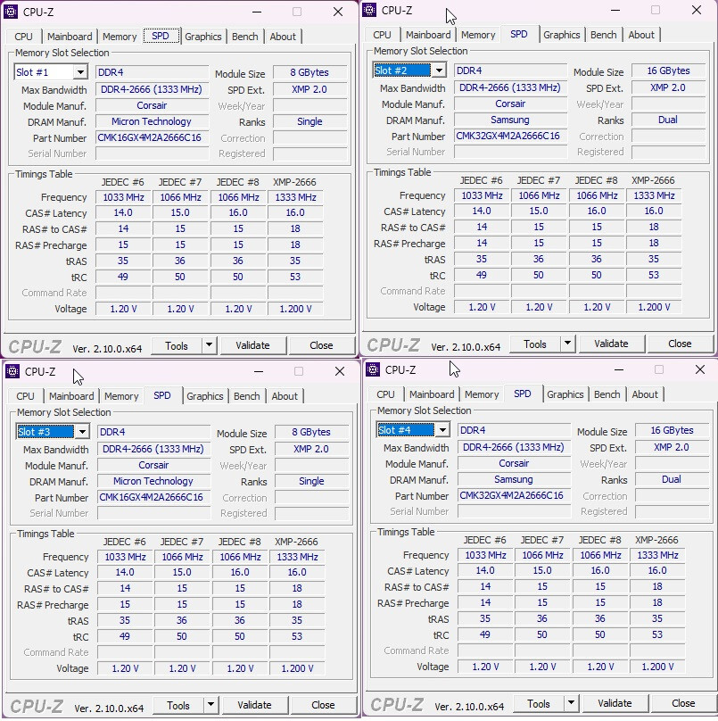Viewport: 718px width, 721px height.
Task: Open Mainboard tab in Slot #4 window
Action: [x=432, y=394]
